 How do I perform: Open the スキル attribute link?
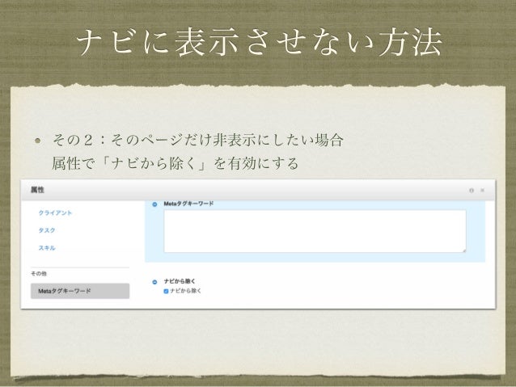(47, 247)
